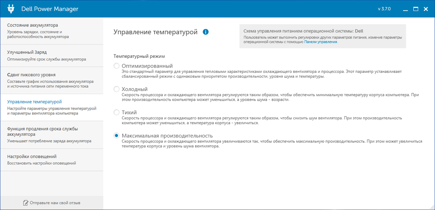The width and height of the screenshot is (435, 210).
Task: Click the Оптимизированный label text
Action: [147, 66]
